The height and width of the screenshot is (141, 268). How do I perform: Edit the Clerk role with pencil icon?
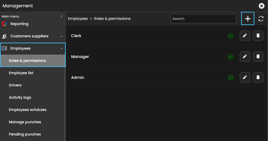pos(245,36)
